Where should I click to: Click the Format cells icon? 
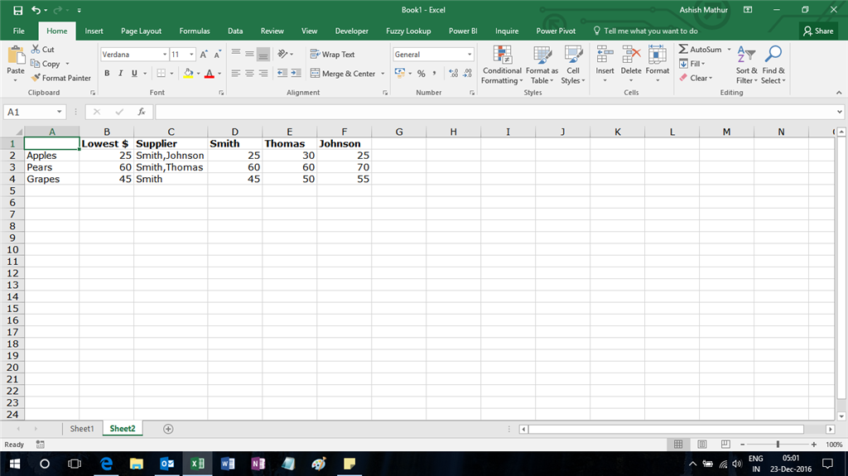point(657,55)
